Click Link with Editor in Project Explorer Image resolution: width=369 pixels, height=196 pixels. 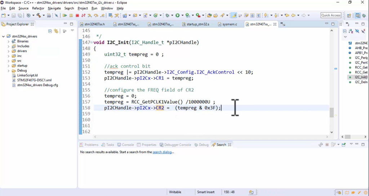[x=56, y=31]
